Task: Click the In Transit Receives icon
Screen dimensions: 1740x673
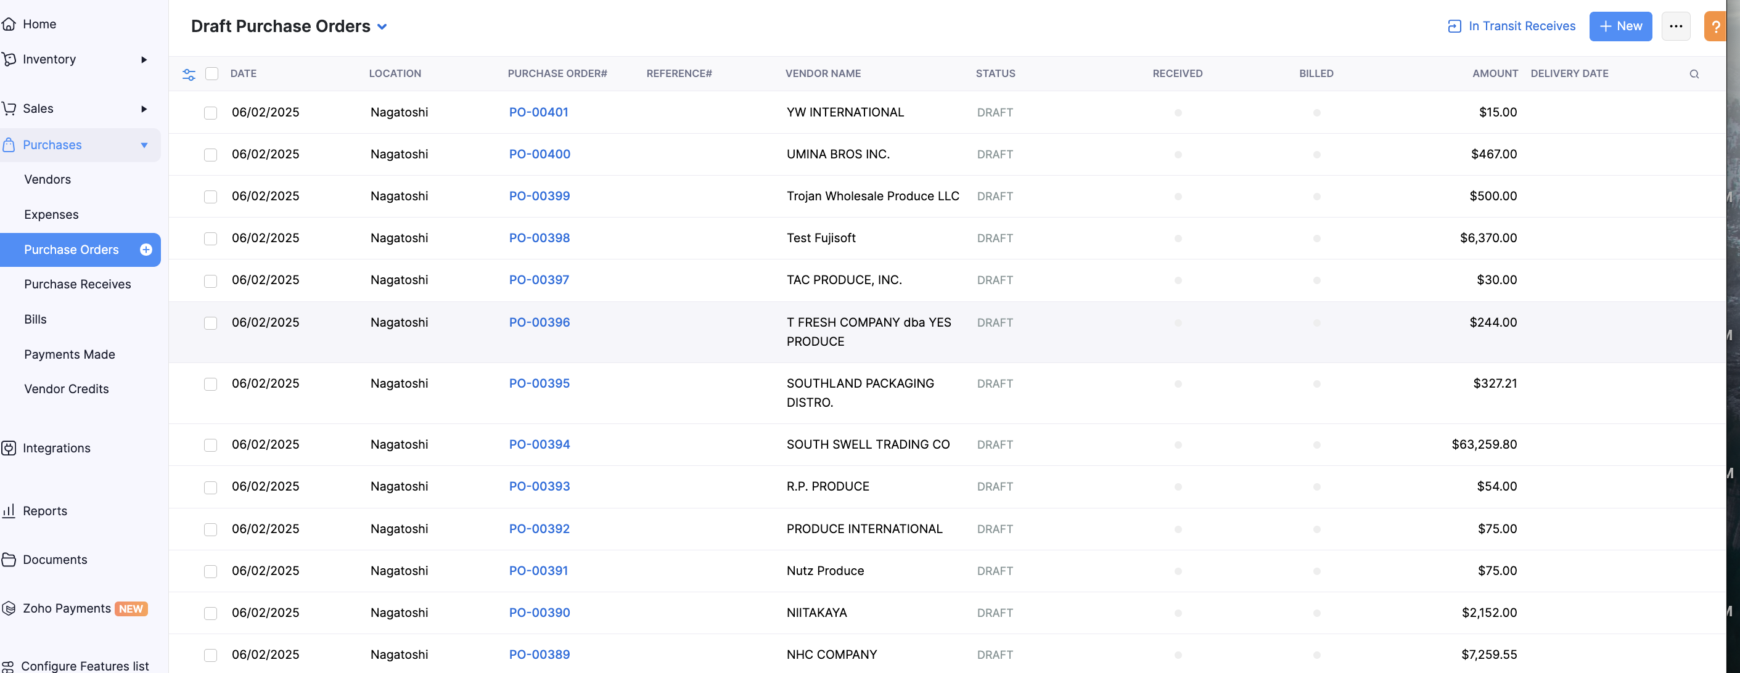Action: coord(1455,27)
